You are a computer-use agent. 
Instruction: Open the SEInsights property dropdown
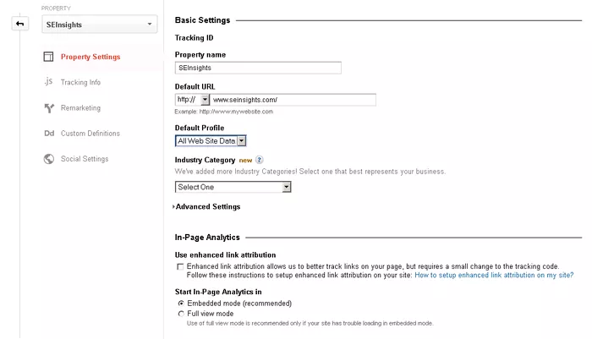pyautogui.click(x=99, y=25)
